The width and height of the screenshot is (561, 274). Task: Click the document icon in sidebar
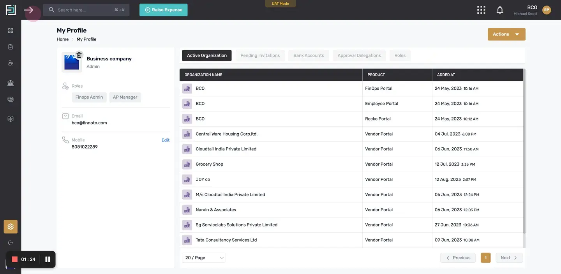coord(11,47)
